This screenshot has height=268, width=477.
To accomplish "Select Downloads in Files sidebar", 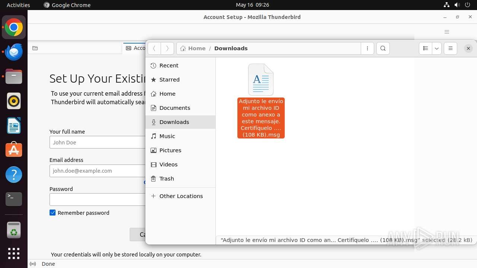I will (x=180, y=122).
